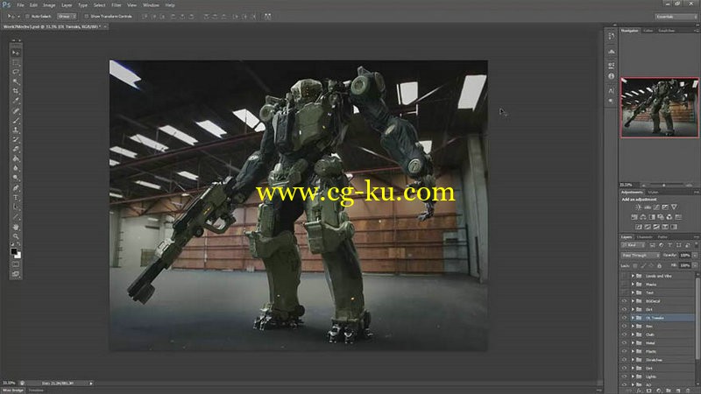Add Brightness/Contrast adjustment icon
This screenshot has height=394, width=701.
tap(639, 208)
